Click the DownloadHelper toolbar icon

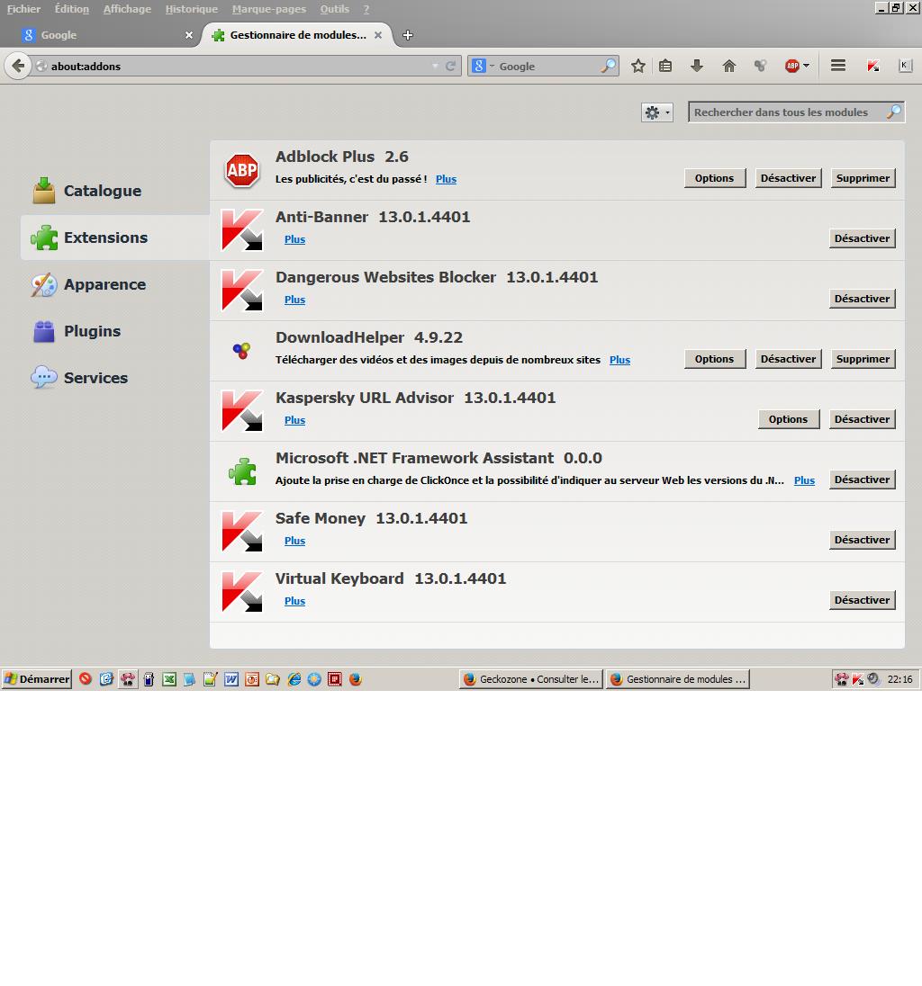coord(760,66)
